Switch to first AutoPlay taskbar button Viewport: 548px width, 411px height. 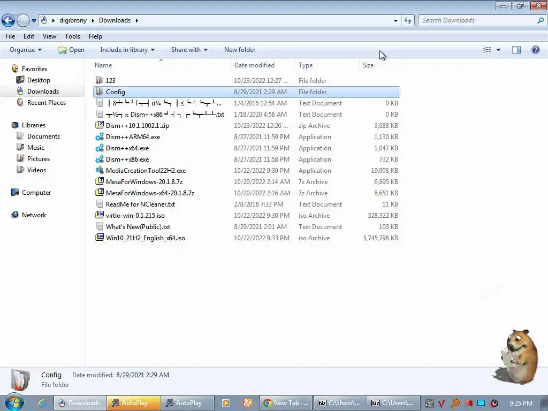coord(134,403)
